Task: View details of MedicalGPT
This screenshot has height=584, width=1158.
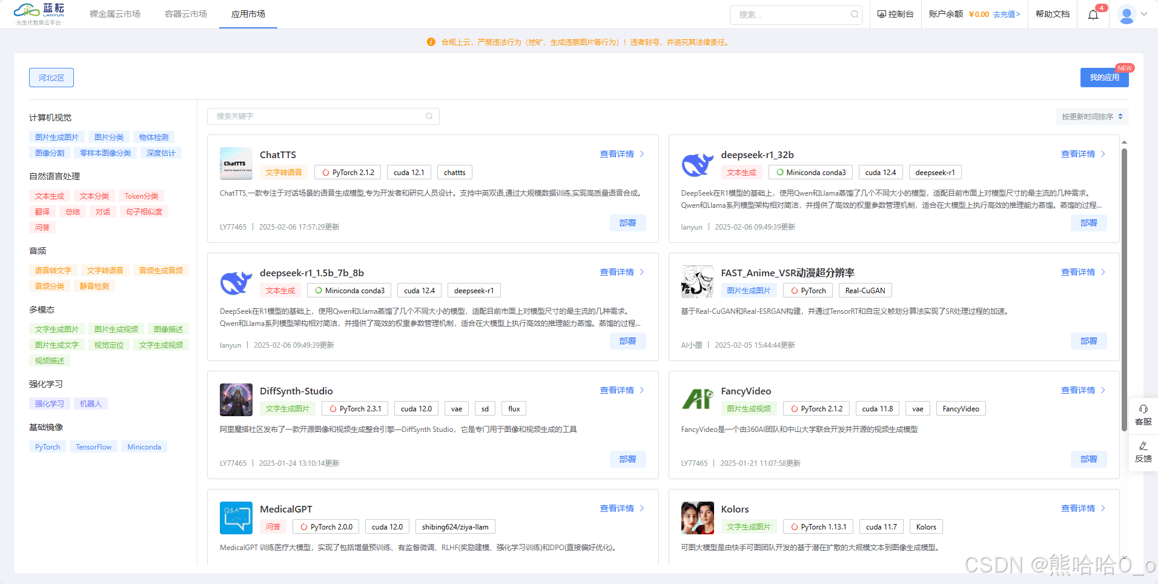Action: click(622, 508)
